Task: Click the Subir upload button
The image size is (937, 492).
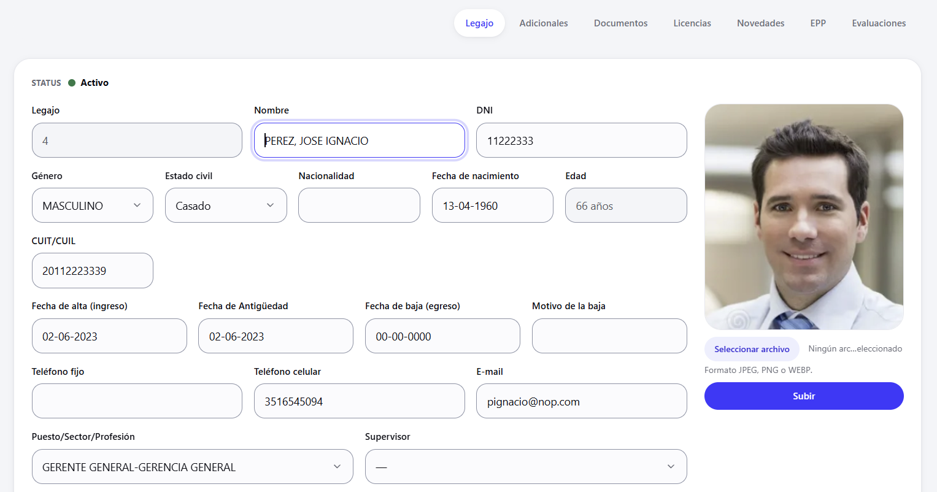Action: point(804,396)
